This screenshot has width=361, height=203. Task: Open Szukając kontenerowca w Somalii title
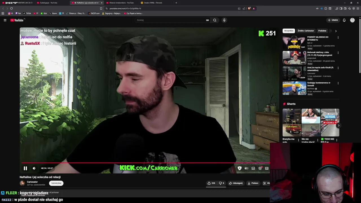point(319,84)
